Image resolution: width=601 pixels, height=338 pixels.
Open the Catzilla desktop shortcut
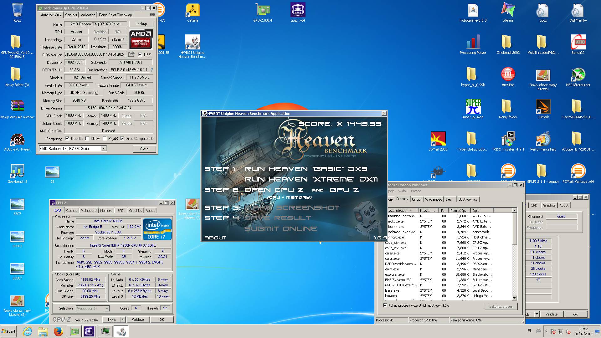pyautogui.click(x=193, y=13)
